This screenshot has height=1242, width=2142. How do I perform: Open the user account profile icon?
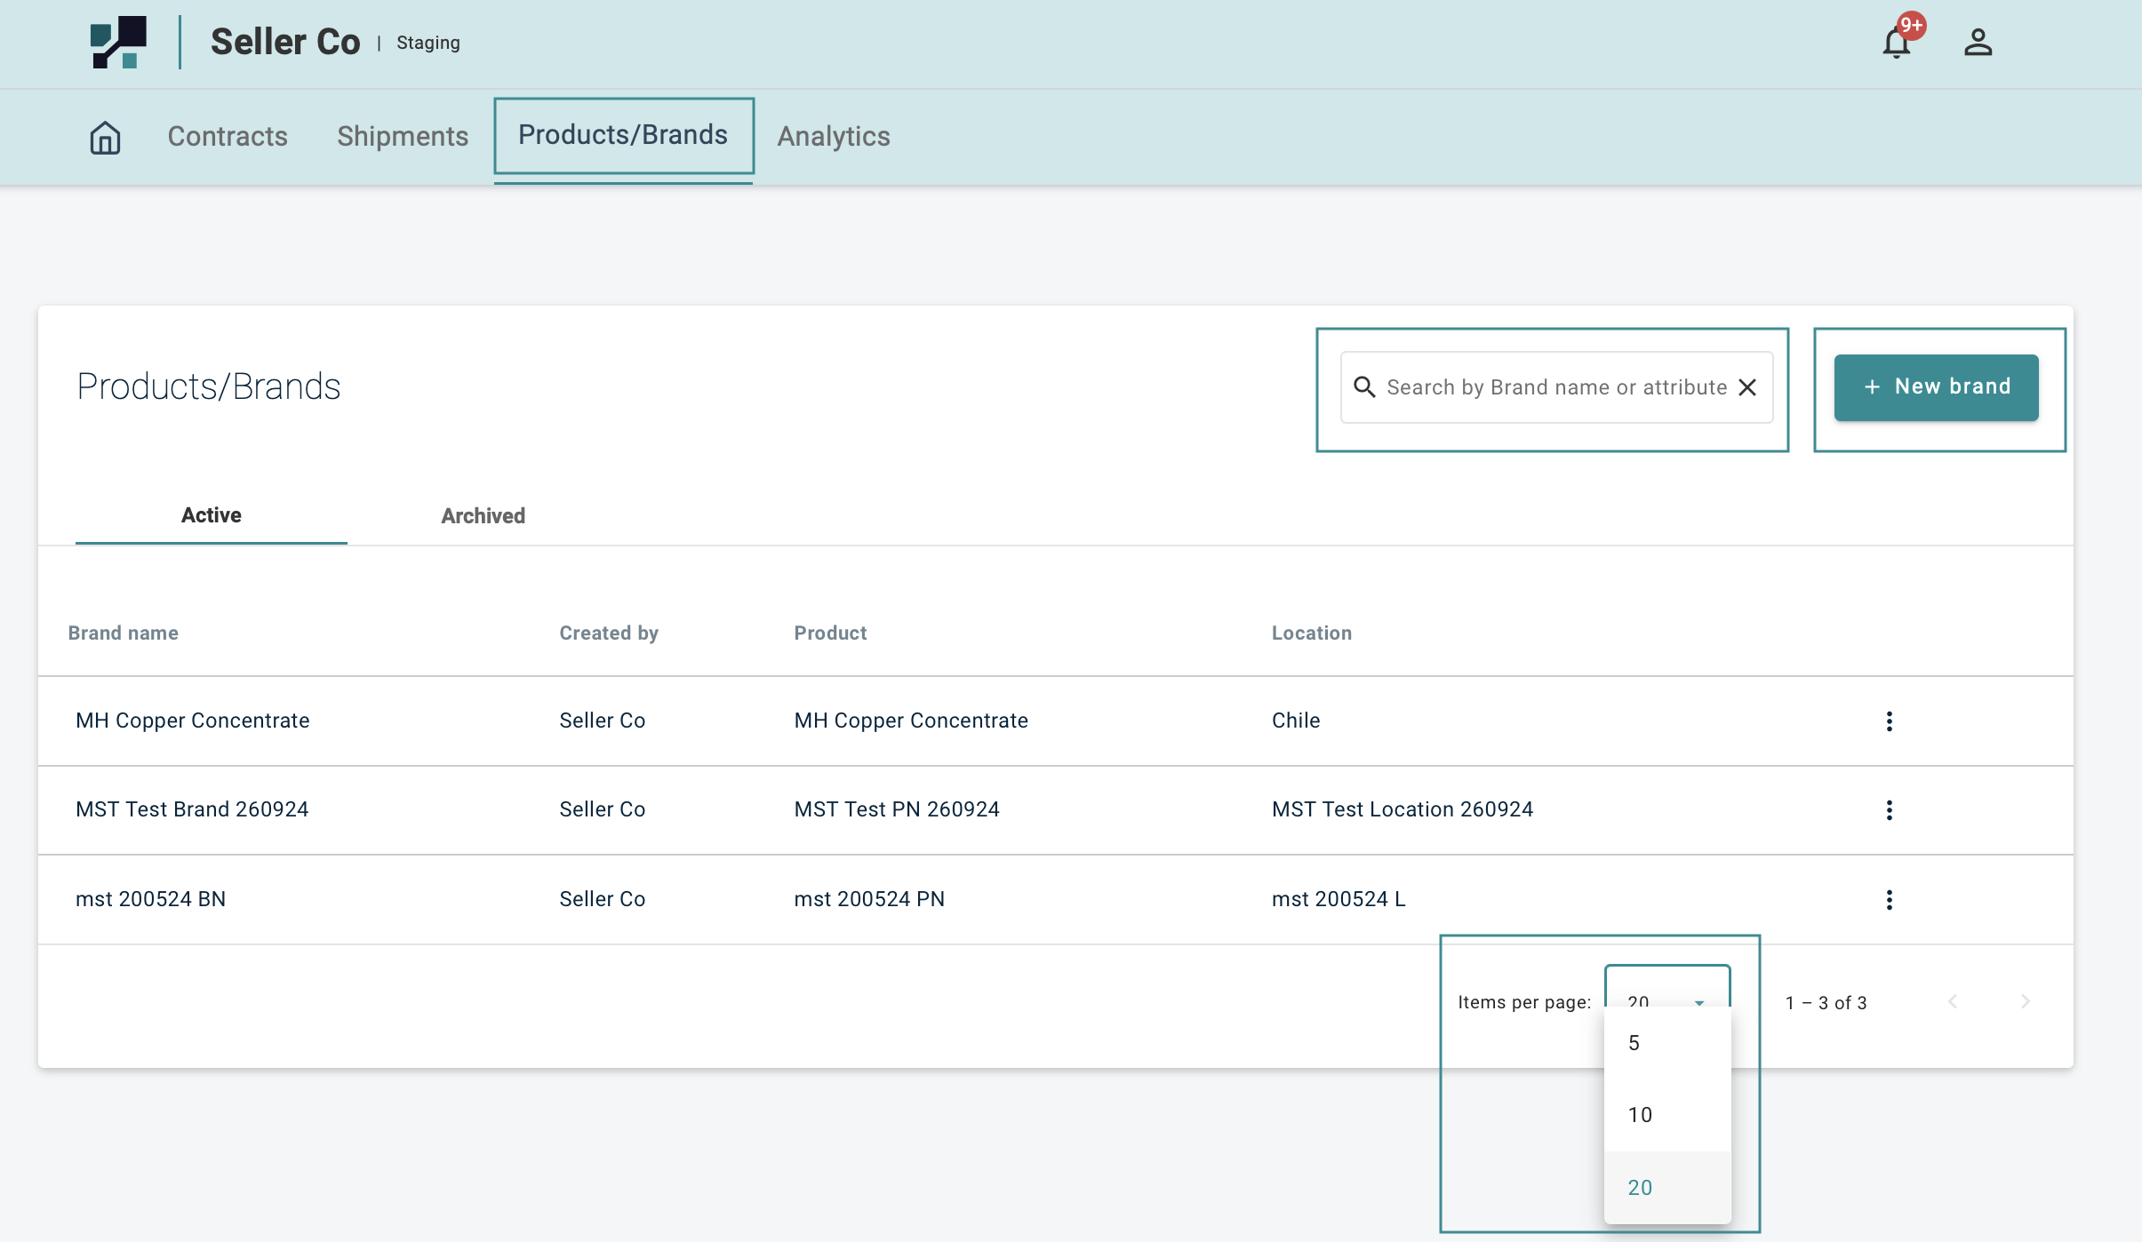tap(1978, 43)
